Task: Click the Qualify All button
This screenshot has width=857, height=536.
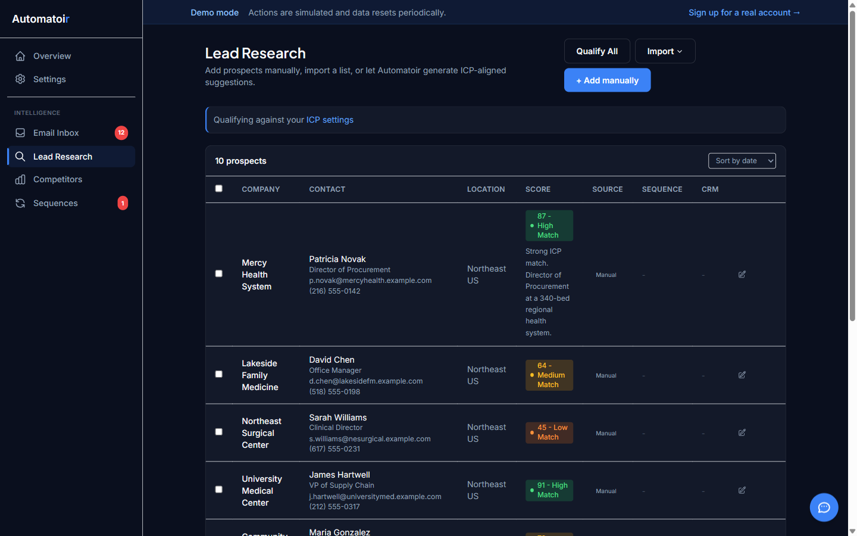Action: pos(597,51)
